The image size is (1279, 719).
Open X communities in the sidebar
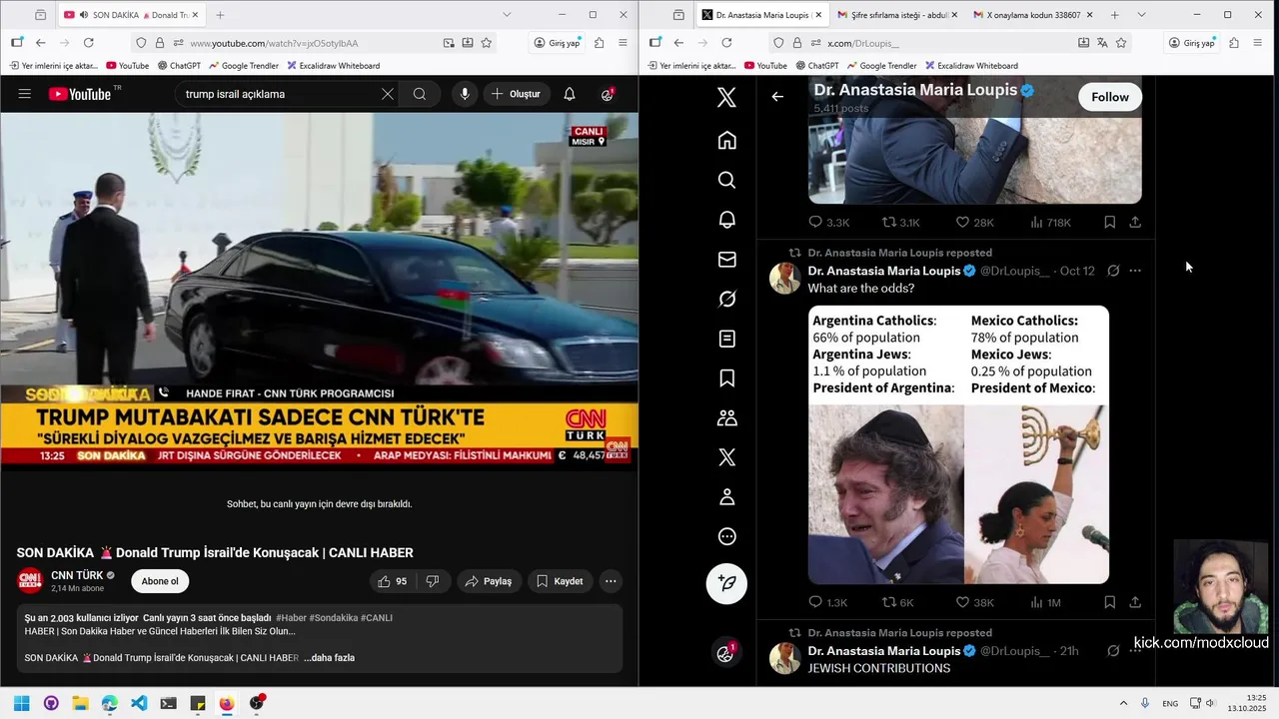point(726,417)
